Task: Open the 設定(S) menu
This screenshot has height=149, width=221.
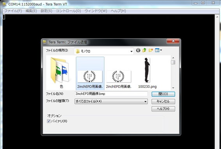Action: tap(46, 11)
